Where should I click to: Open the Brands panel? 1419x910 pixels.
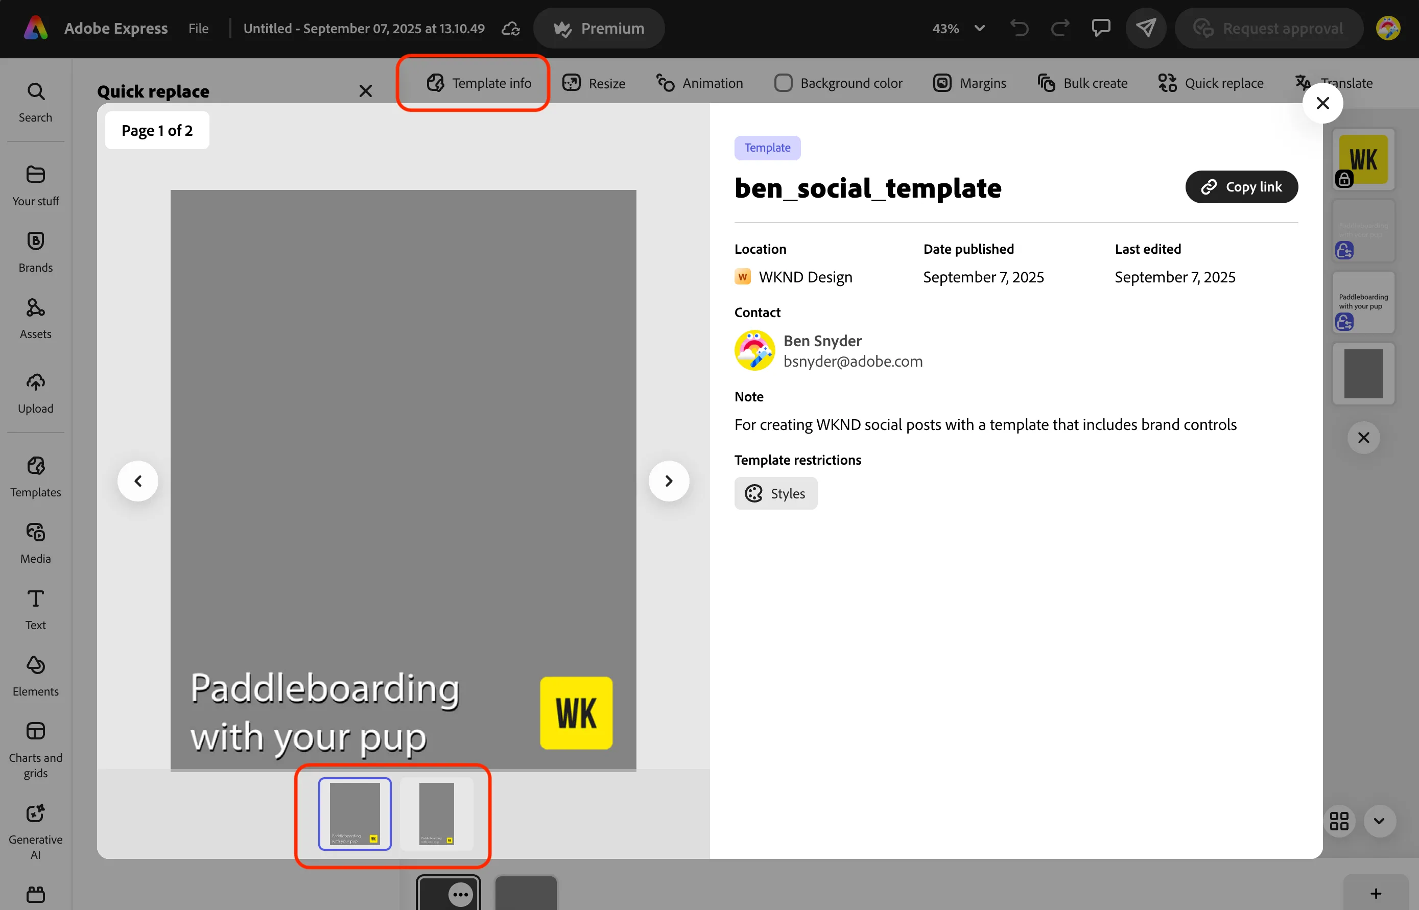35,252
